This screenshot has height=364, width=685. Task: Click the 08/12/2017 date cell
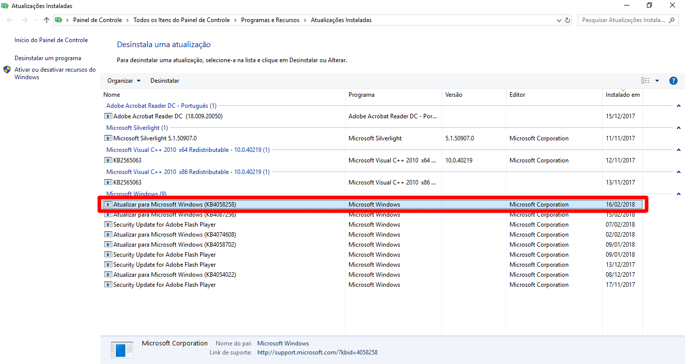pyautogui.click(x=620, y=275)
